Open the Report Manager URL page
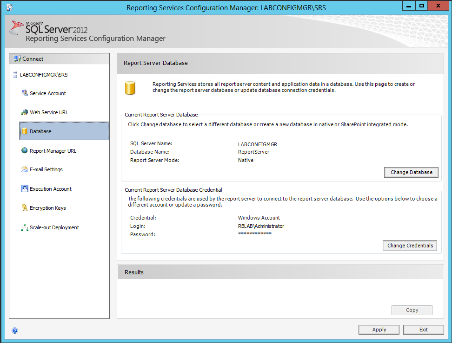The image size is (452, 343). point(53,151)
